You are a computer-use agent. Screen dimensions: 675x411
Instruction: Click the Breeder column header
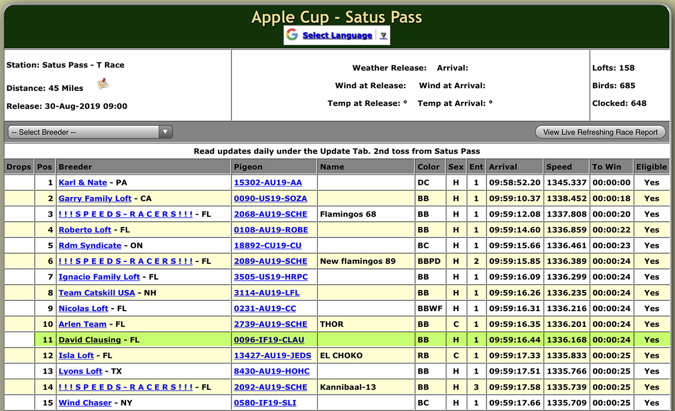143,167
